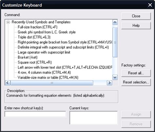Select Definite integral with superscript and subscript limits
This screenshot has width=155, height=132.
63,47
